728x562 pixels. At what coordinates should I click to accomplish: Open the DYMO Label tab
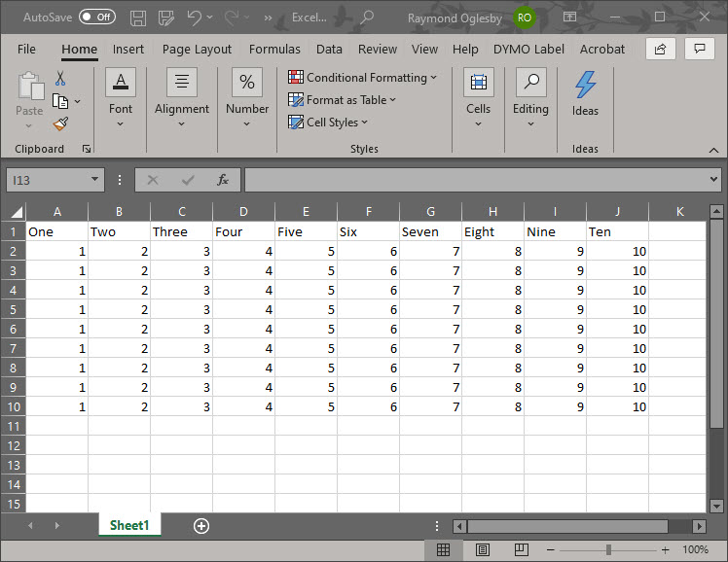[528, 50]
